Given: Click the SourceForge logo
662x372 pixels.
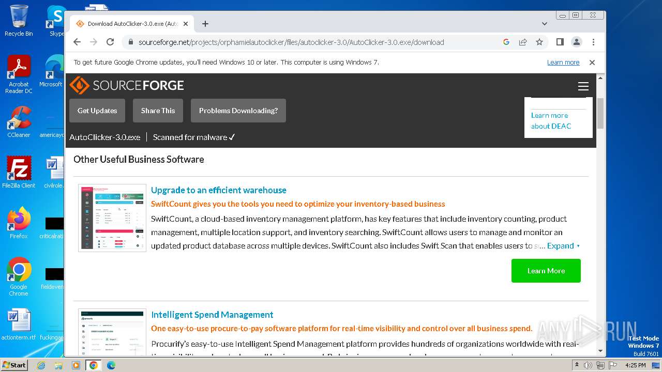Looking at the screenshot, I should coord(127,85).
